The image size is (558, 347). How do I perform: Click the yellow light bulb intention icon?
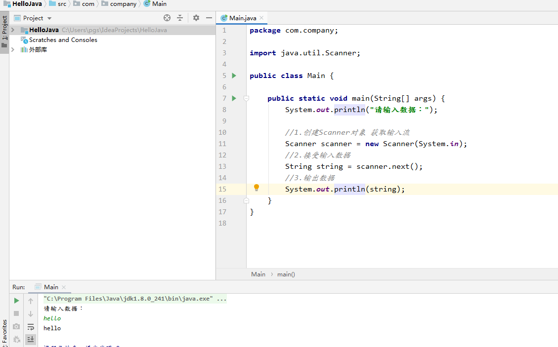pos(257,188)
